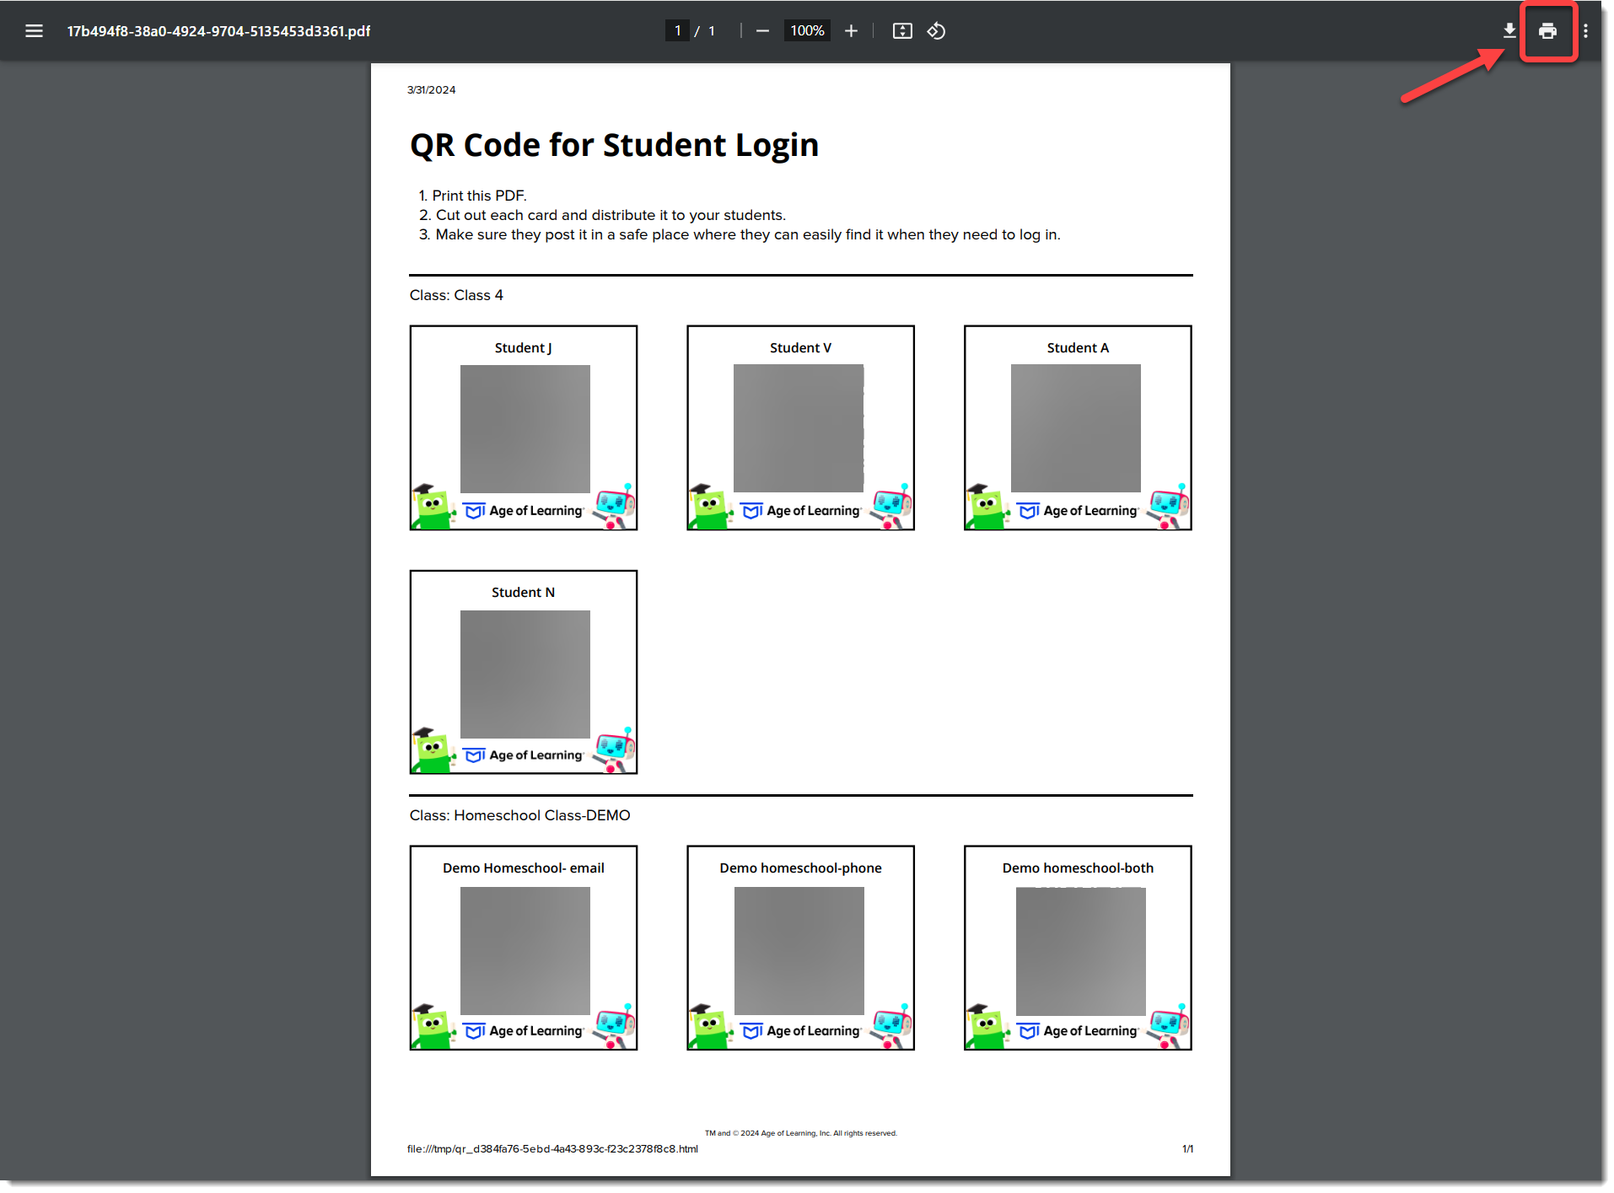Click the Student J QR code
Image resolution: width=1614 pixels, height=1193 pixels.
[525, 428]
